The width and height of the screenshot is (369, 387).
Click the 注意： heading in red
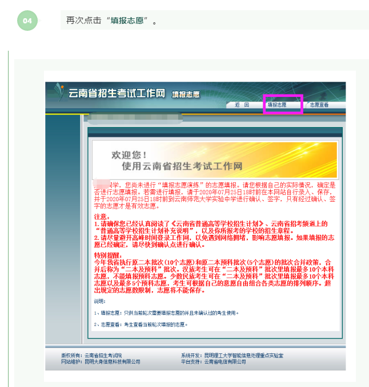(x=102, y=217)
